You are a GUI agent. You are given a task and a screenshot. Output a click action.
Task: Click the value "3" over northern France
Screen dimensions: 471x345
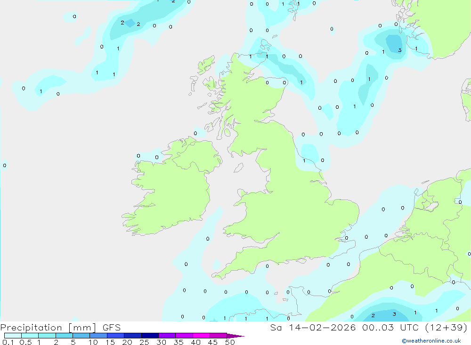(394, 314)
